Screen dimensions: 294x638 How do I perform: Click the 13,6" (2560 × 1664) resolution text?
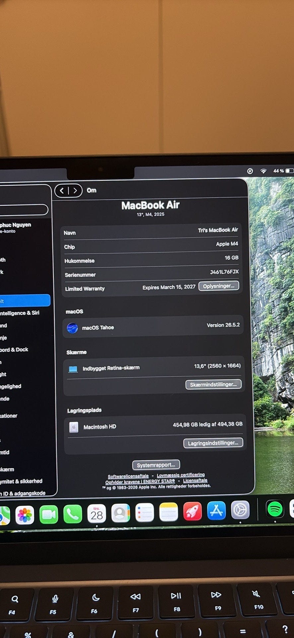[x=217, y=366]
